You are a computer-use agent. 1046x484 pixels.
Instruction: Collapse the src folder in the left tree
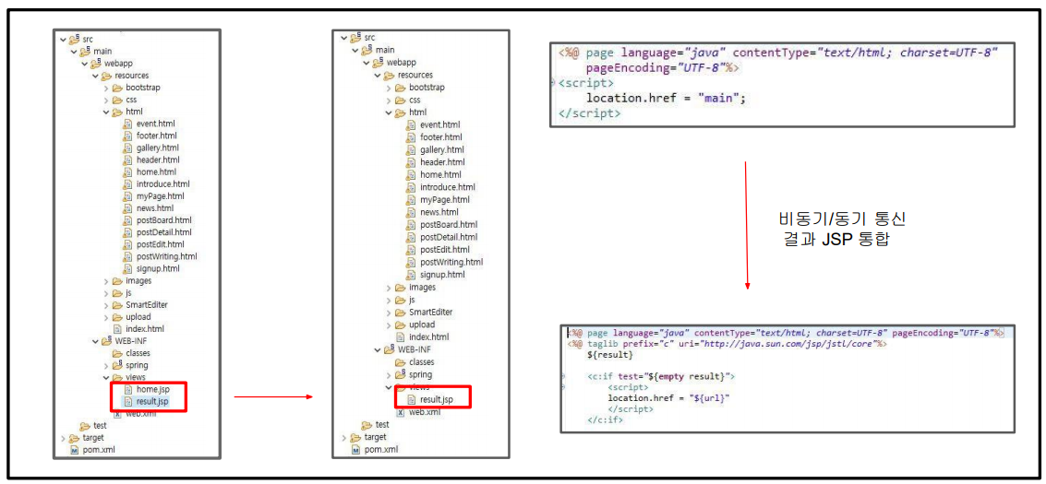click(62, 39)
